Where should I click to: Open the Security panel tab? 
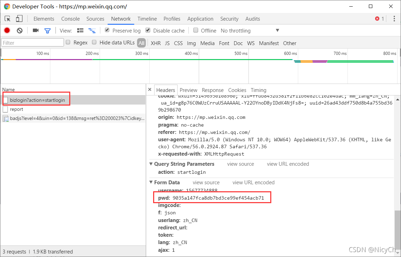229,19
